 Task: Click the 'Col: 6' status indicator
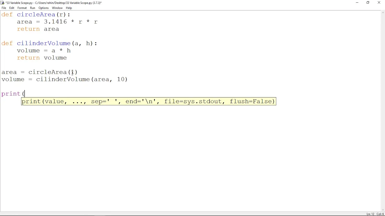(380, 214)
